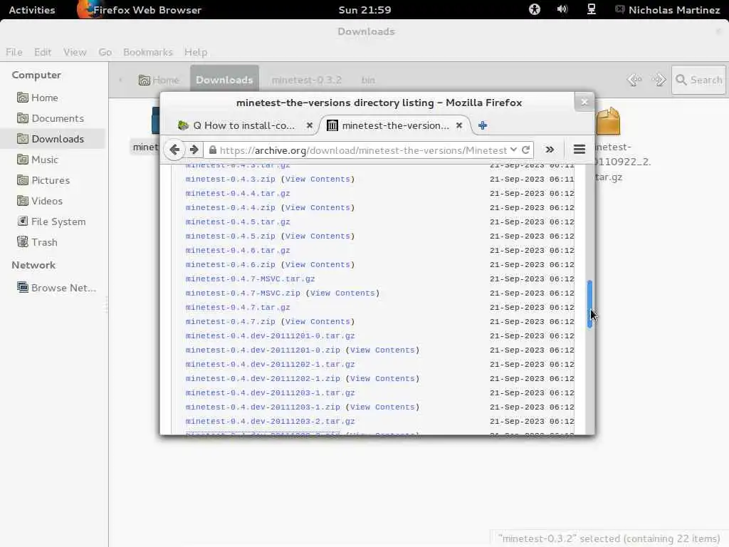Download minetest-0.4.4.tar.gz
This screenshot has width=729, height=547.
click(238, 194)
